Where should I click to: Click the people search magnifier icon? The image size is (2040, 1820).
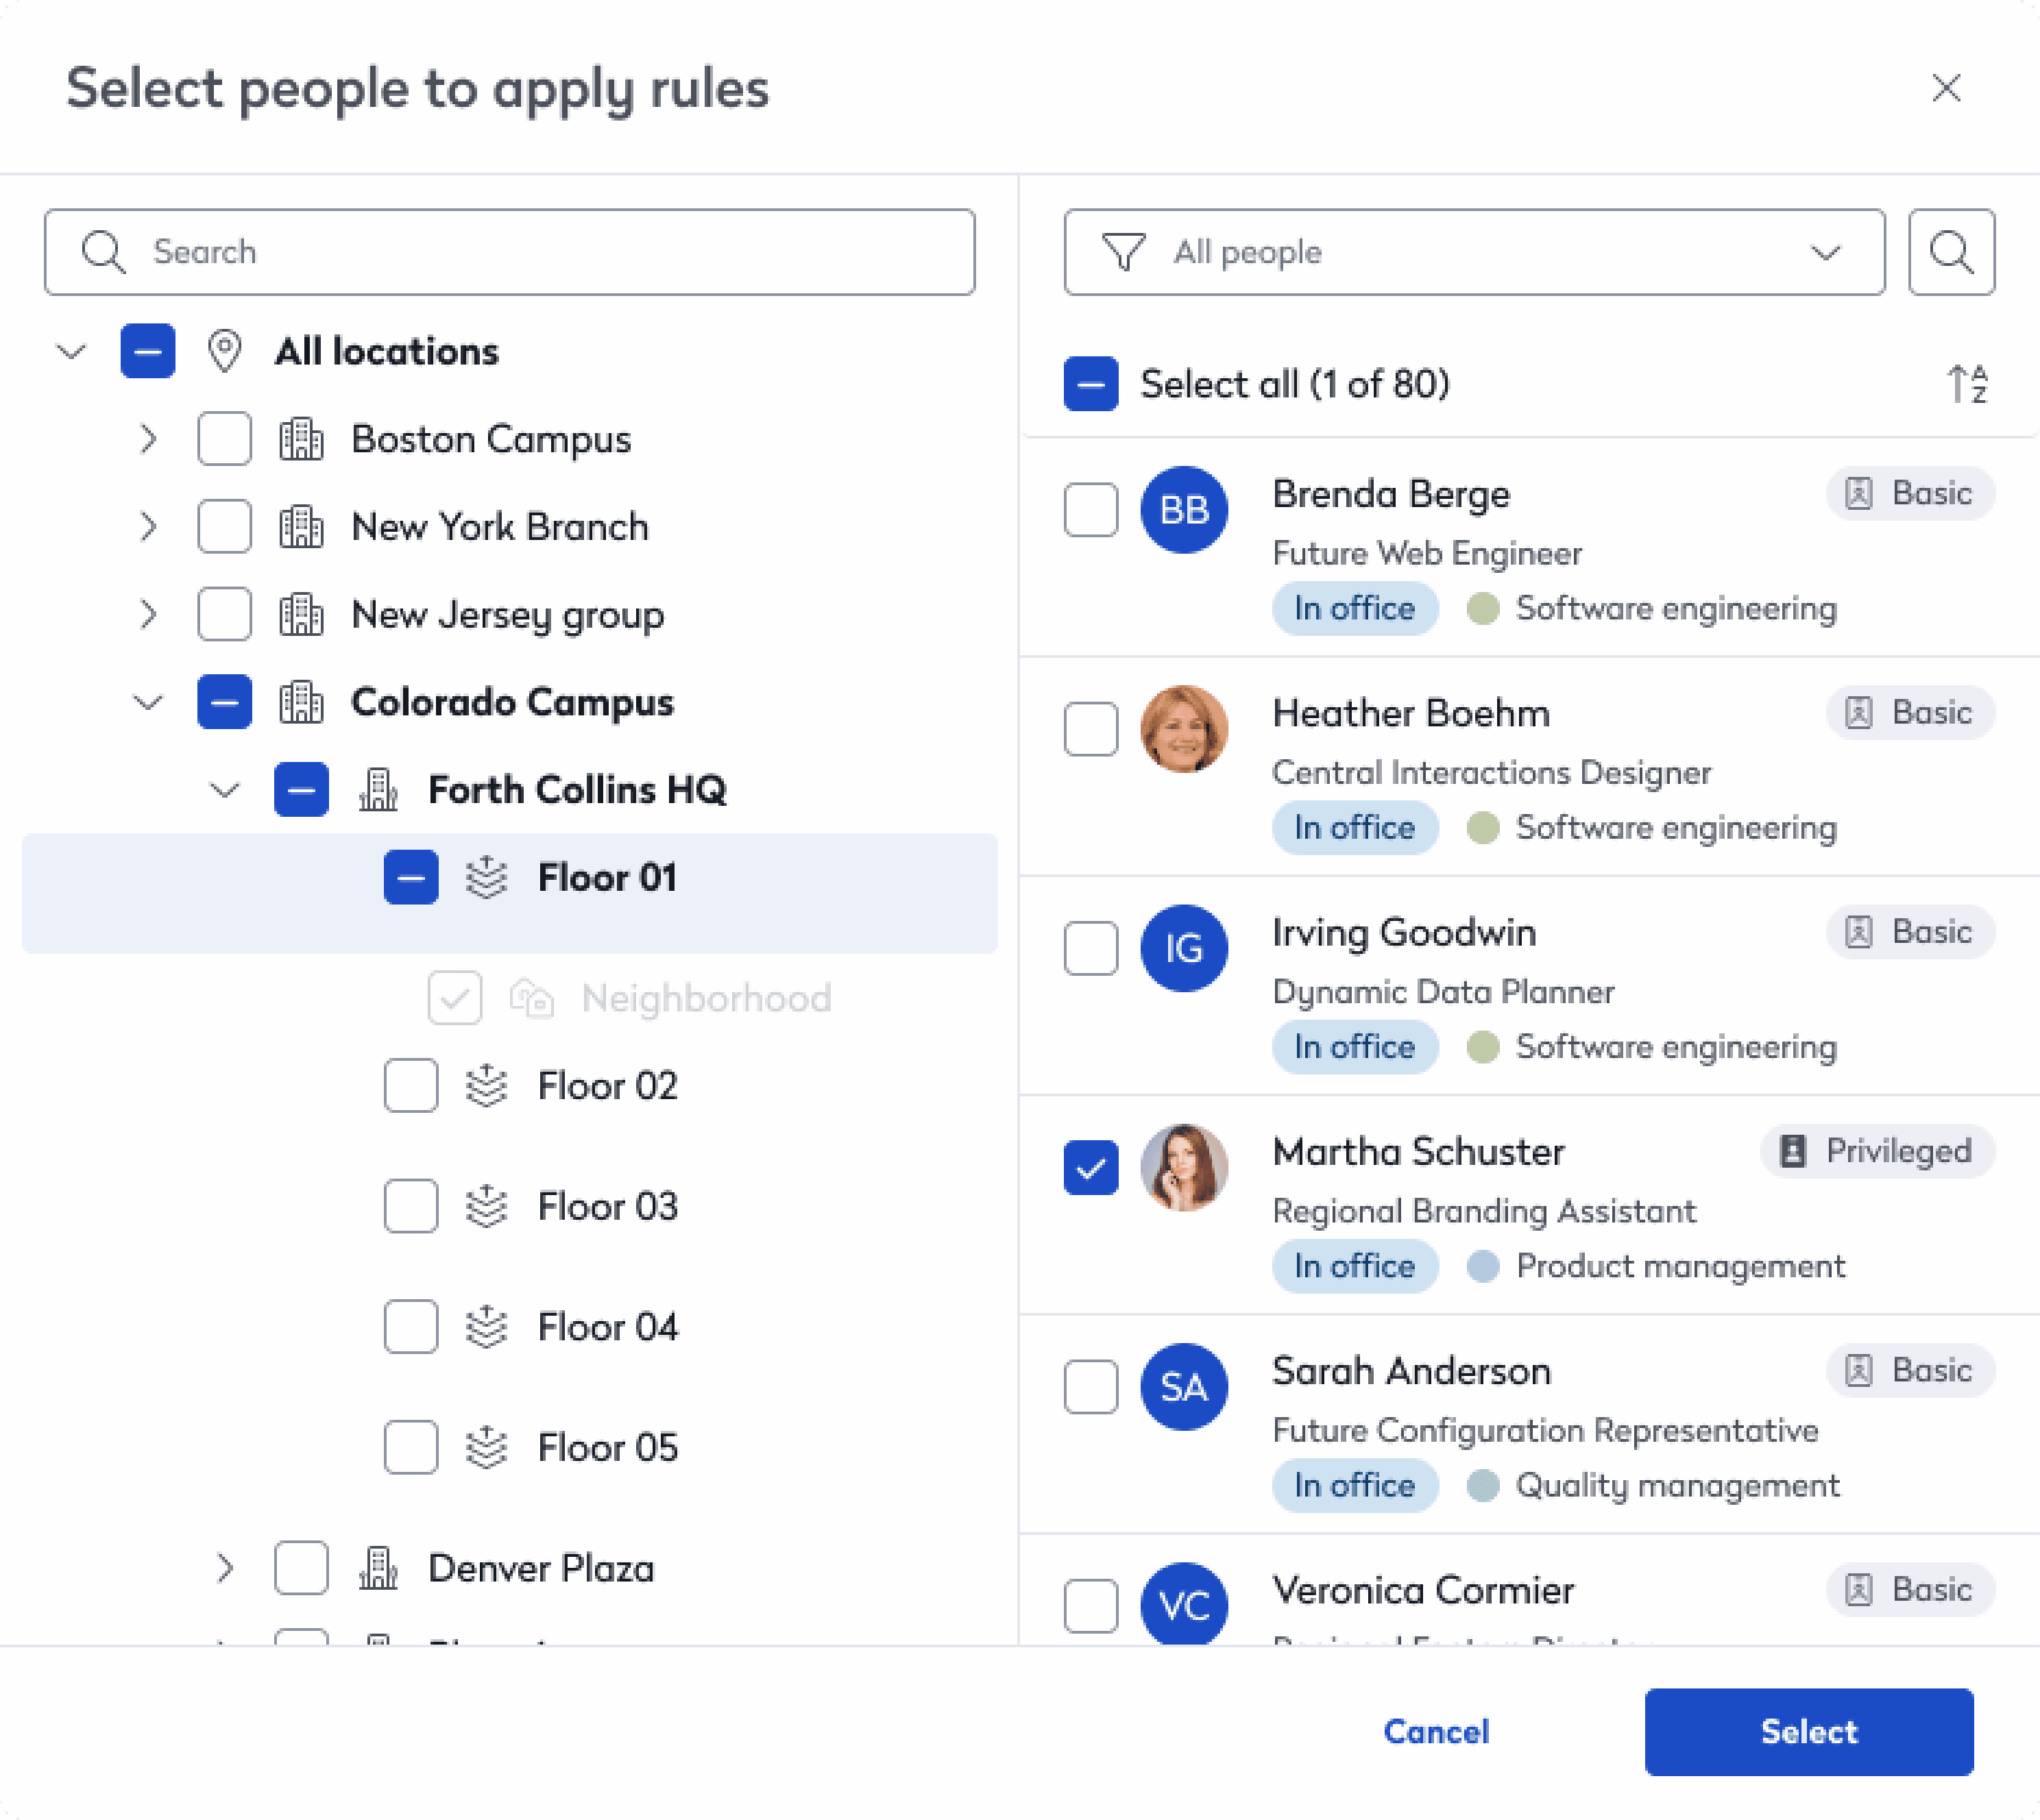pyautogui.click(x=1950, y=252)
